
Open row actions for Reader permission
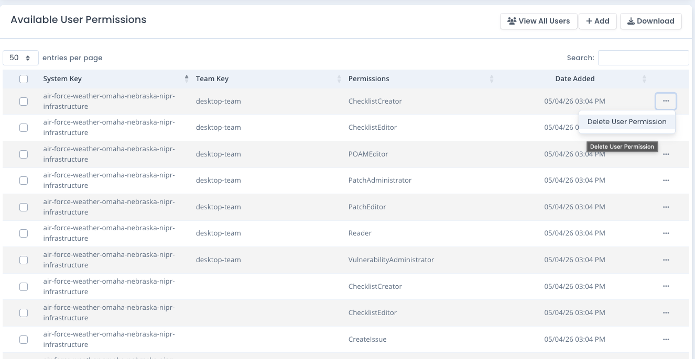coord(666,233)
